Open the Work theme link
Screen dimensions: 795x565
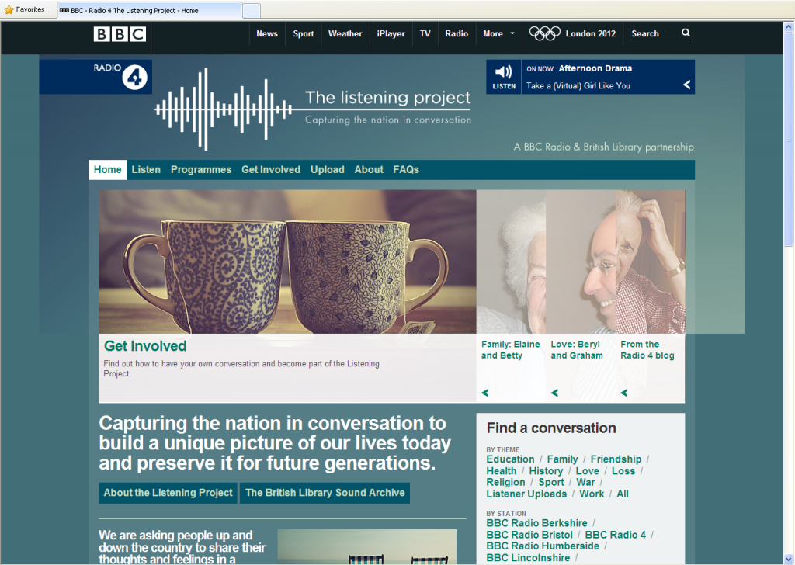pos(592,494)
